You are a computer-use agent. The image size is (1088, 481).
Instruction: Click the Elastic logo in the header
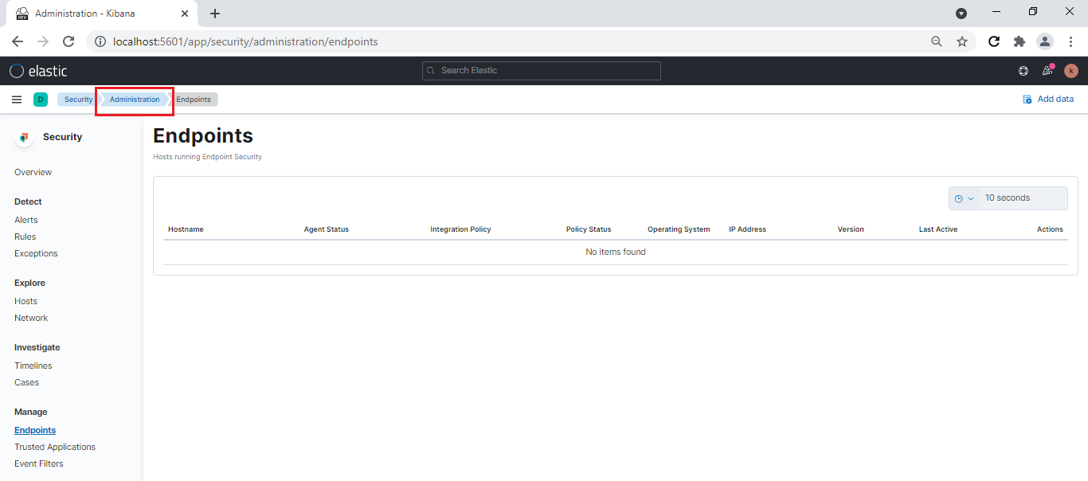pos(37,70)
